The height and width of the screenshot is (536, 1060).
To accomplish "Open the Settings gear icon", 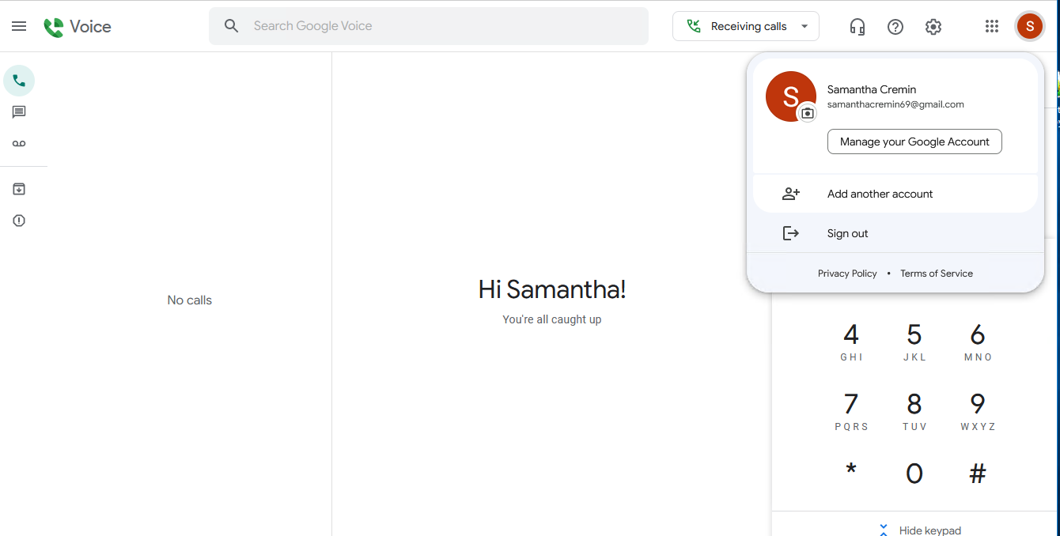I will click(933, 27).
